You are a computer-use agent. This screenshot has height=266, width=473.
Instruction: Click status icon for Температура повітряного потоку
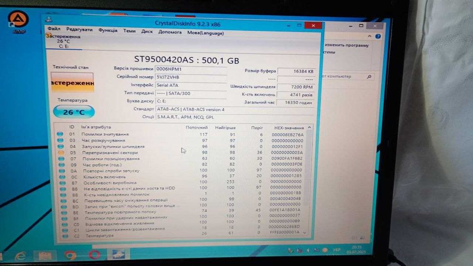[x=64, y=213]
